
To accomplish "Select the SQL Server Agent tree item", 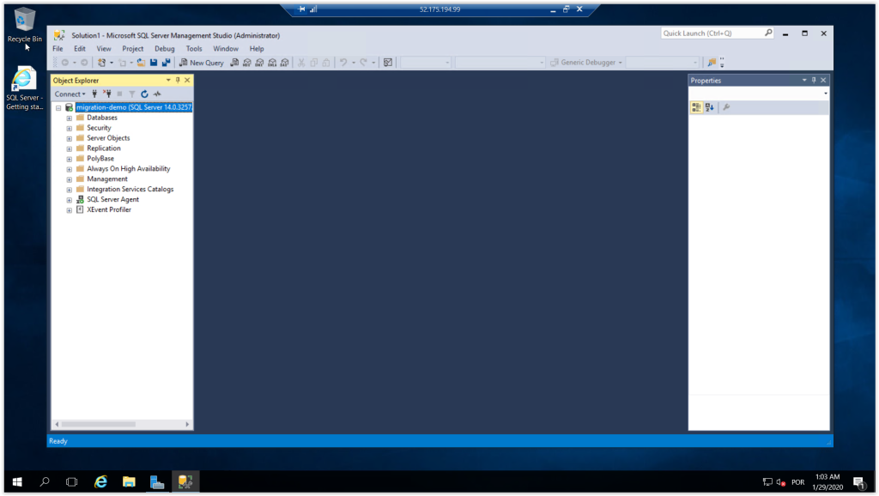I will (112, 200).
